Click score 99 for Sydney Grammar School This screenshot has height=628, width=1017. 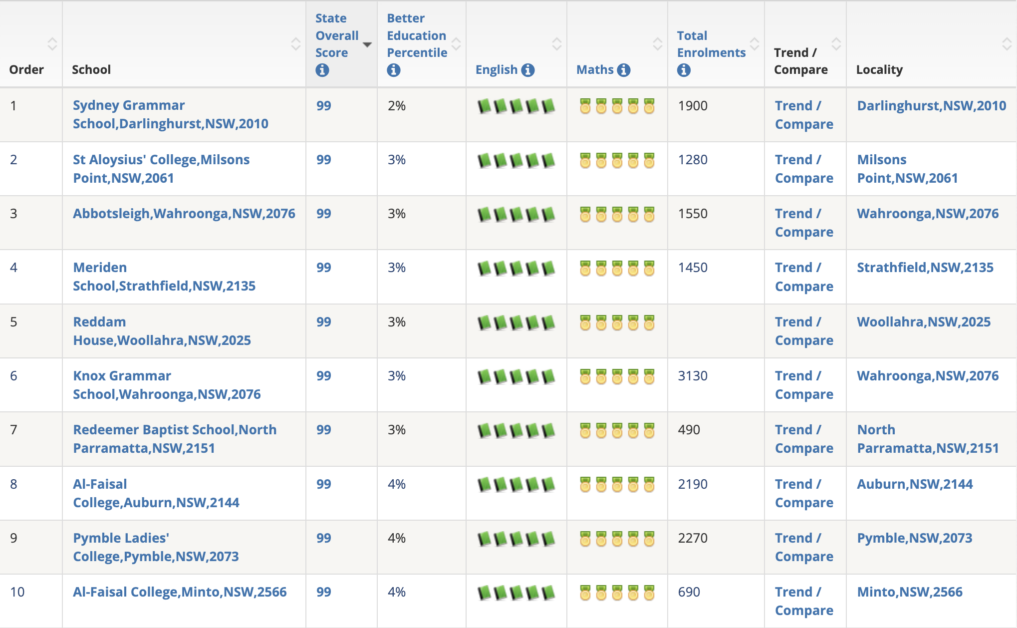[x=324, y=106]
